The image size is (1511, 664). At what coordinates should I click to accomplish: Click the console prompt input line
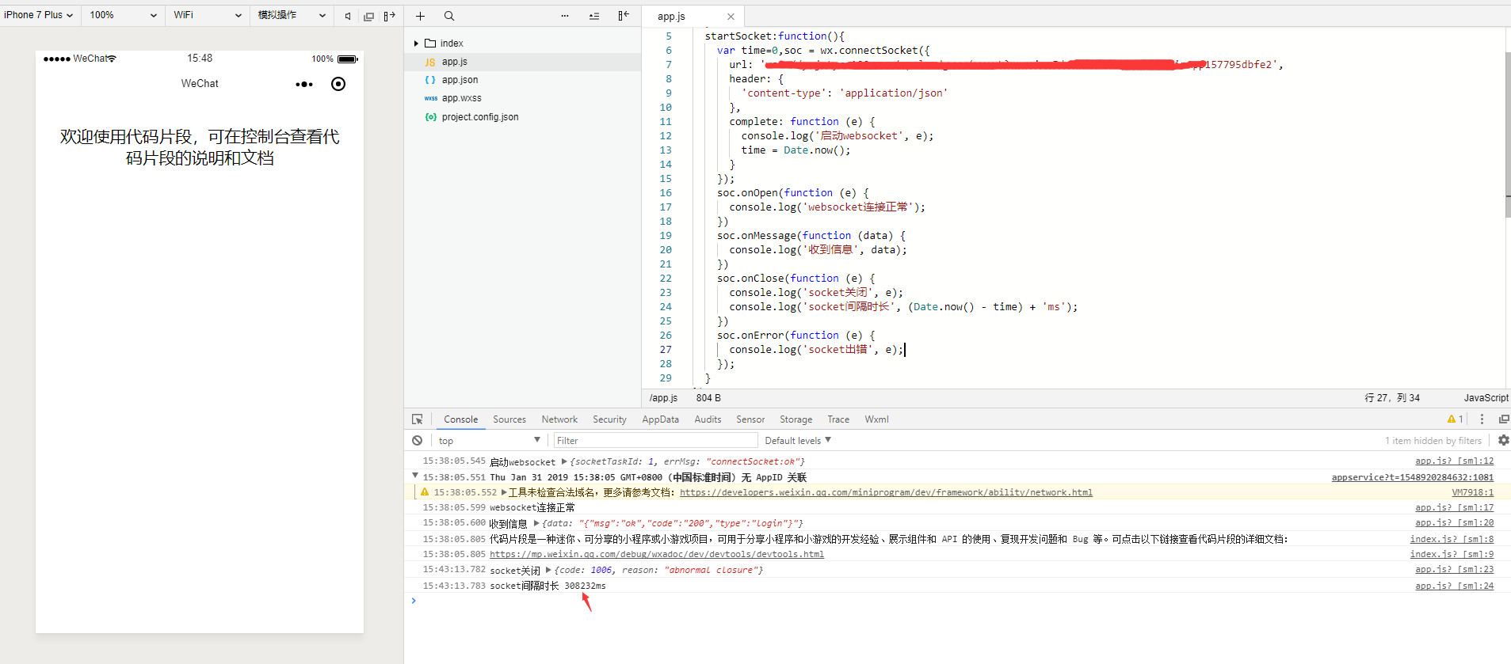click(x=957, y=601)
